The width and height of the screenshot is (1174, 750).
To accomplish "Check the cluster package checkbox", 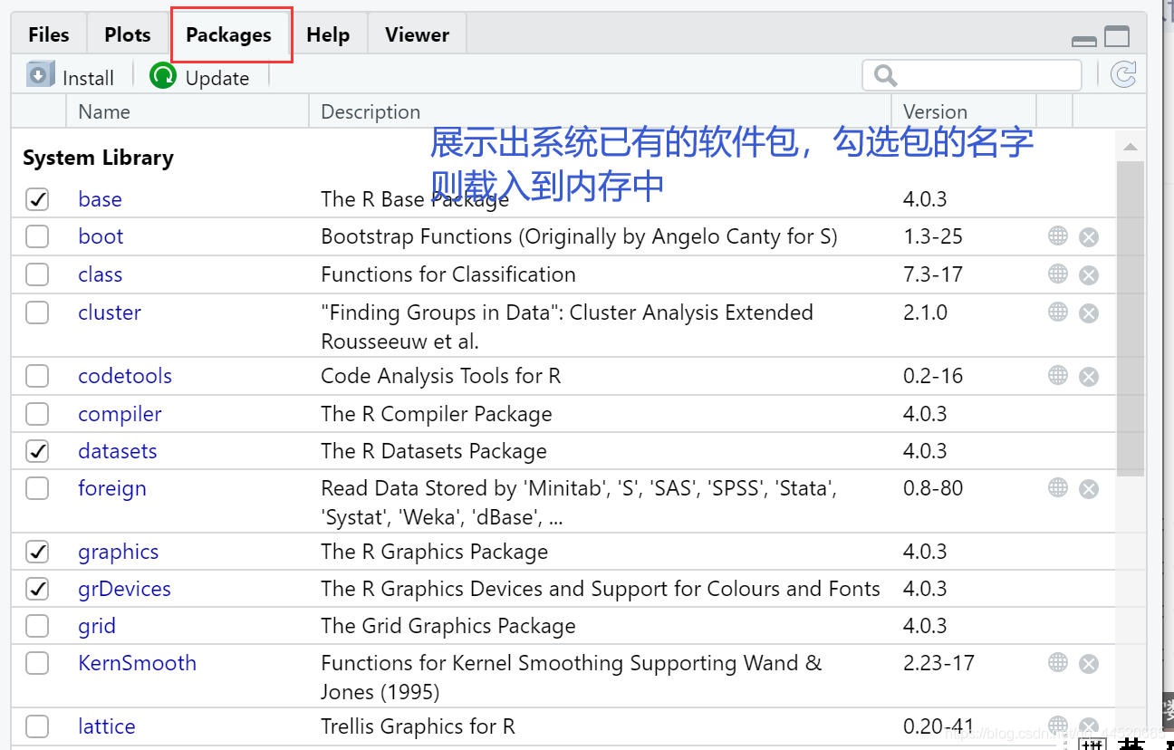I will coord(37,312).
